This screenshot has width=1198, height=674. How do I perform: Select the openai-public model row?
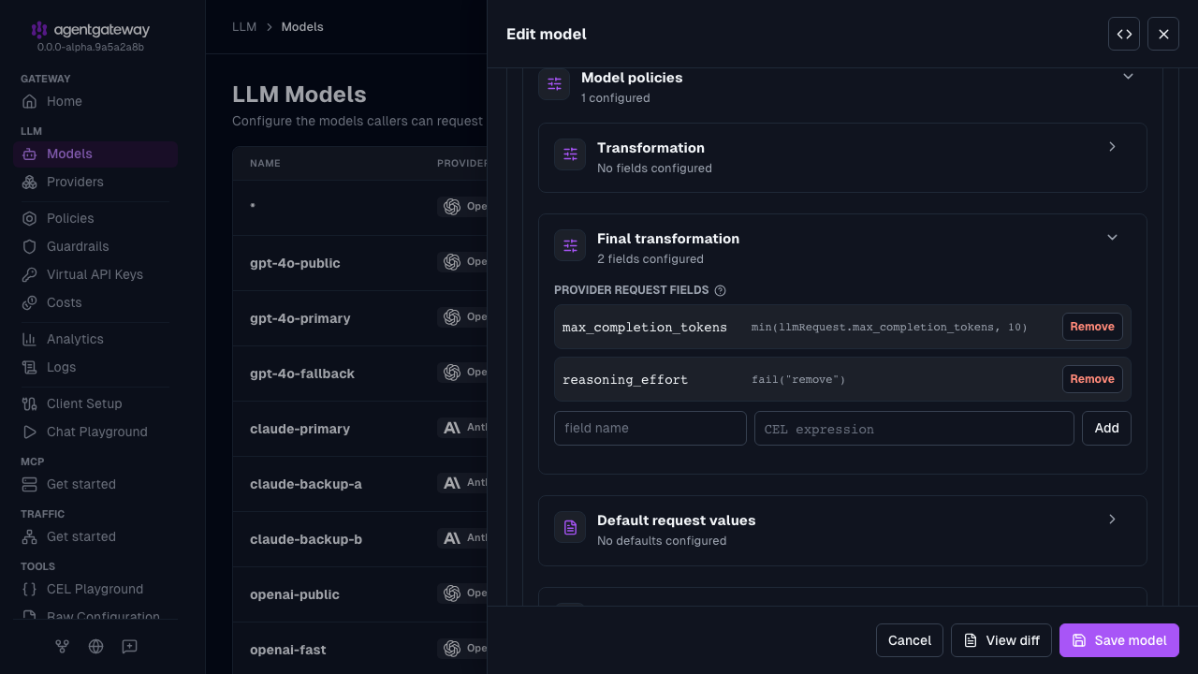(360, 594)
